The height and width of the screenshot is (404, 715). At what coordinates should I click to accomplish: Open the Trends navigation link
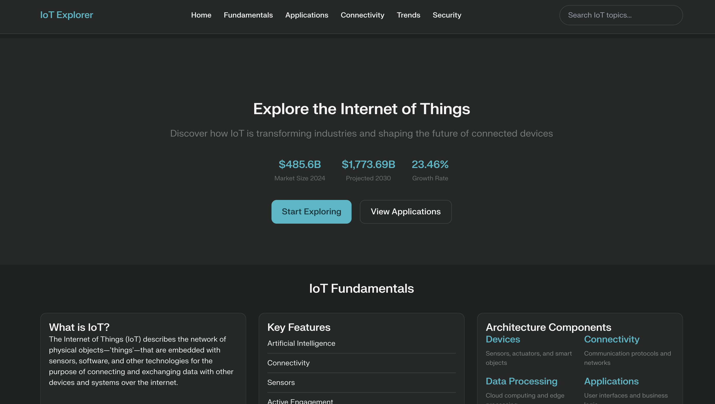[408, 15]
